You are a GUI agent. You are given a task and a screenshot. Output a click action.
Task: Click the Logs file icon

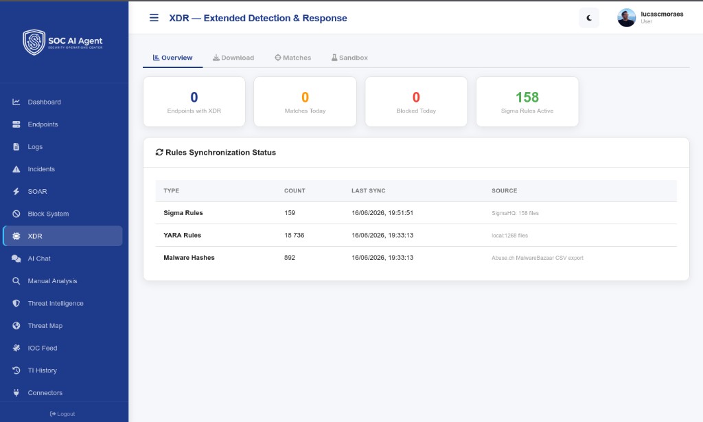click(16, 147)
